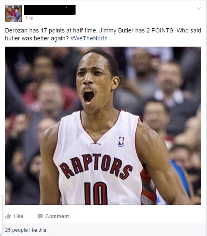Screen dimensions: 207x236
Task: Click the thumbs-up Like icon
Action: [8, 216]
